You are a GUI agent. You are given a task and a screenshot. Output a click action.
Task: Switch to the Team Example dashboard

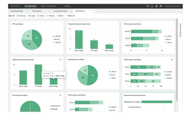click(37, 11)
